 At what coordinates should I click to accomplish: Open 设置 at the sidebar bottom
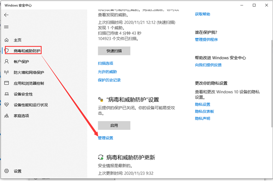pyautogui.click(x=17, y=171)
